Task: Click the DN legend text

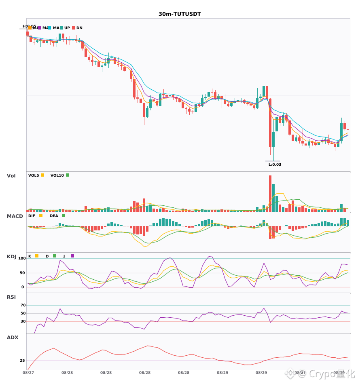Action: [x=79, y=28]
